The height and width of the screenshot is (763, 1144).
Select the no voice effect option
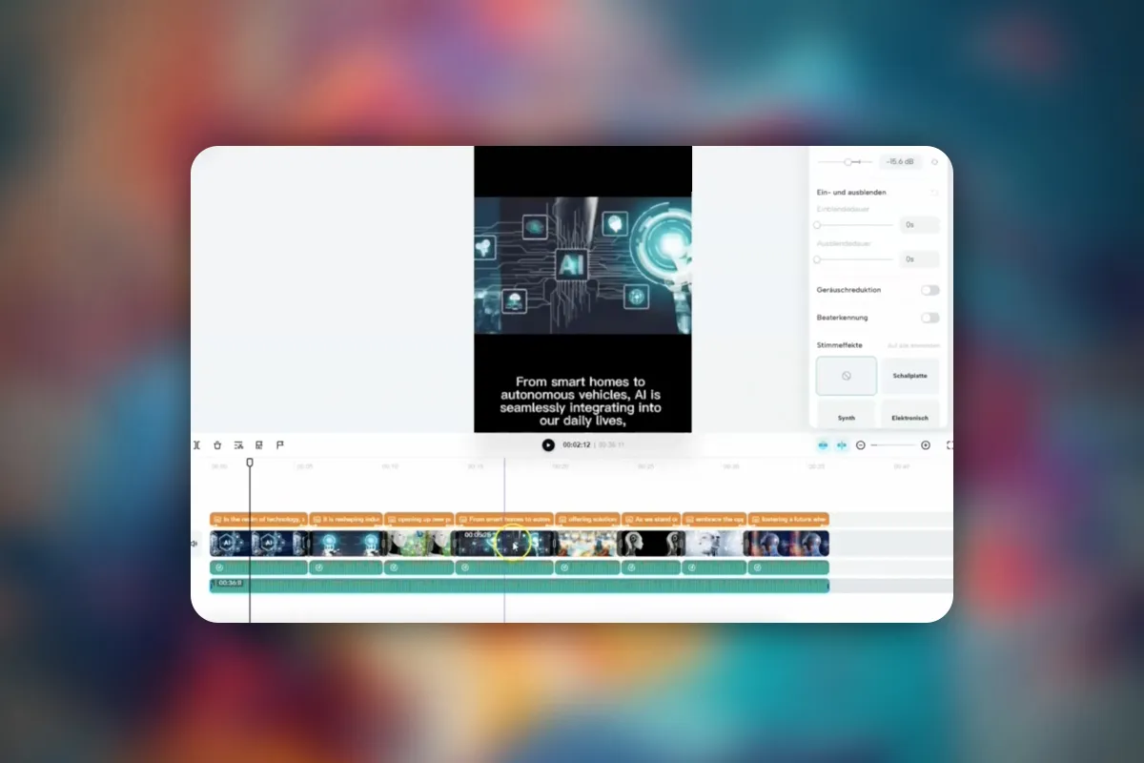[x=847, y=376]
